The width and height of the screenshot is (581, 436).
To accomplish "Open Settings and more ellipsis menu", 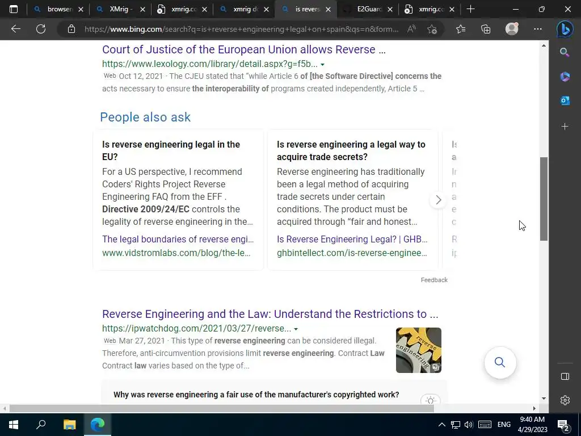I will (538, 29).
